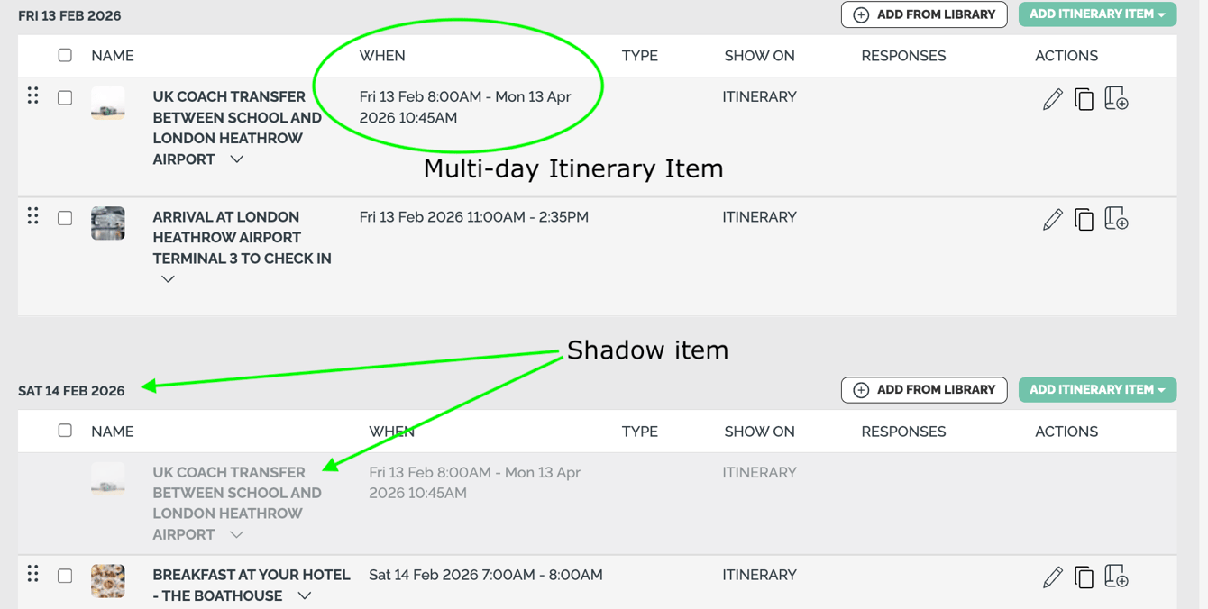This screenshot has width=1208, height=609.
Task: Click the Responses column header
Action: 903,55
